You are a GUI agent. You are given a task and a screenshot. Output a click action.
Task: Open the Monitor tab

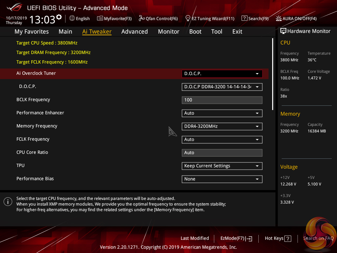click(x=168, y=32)
